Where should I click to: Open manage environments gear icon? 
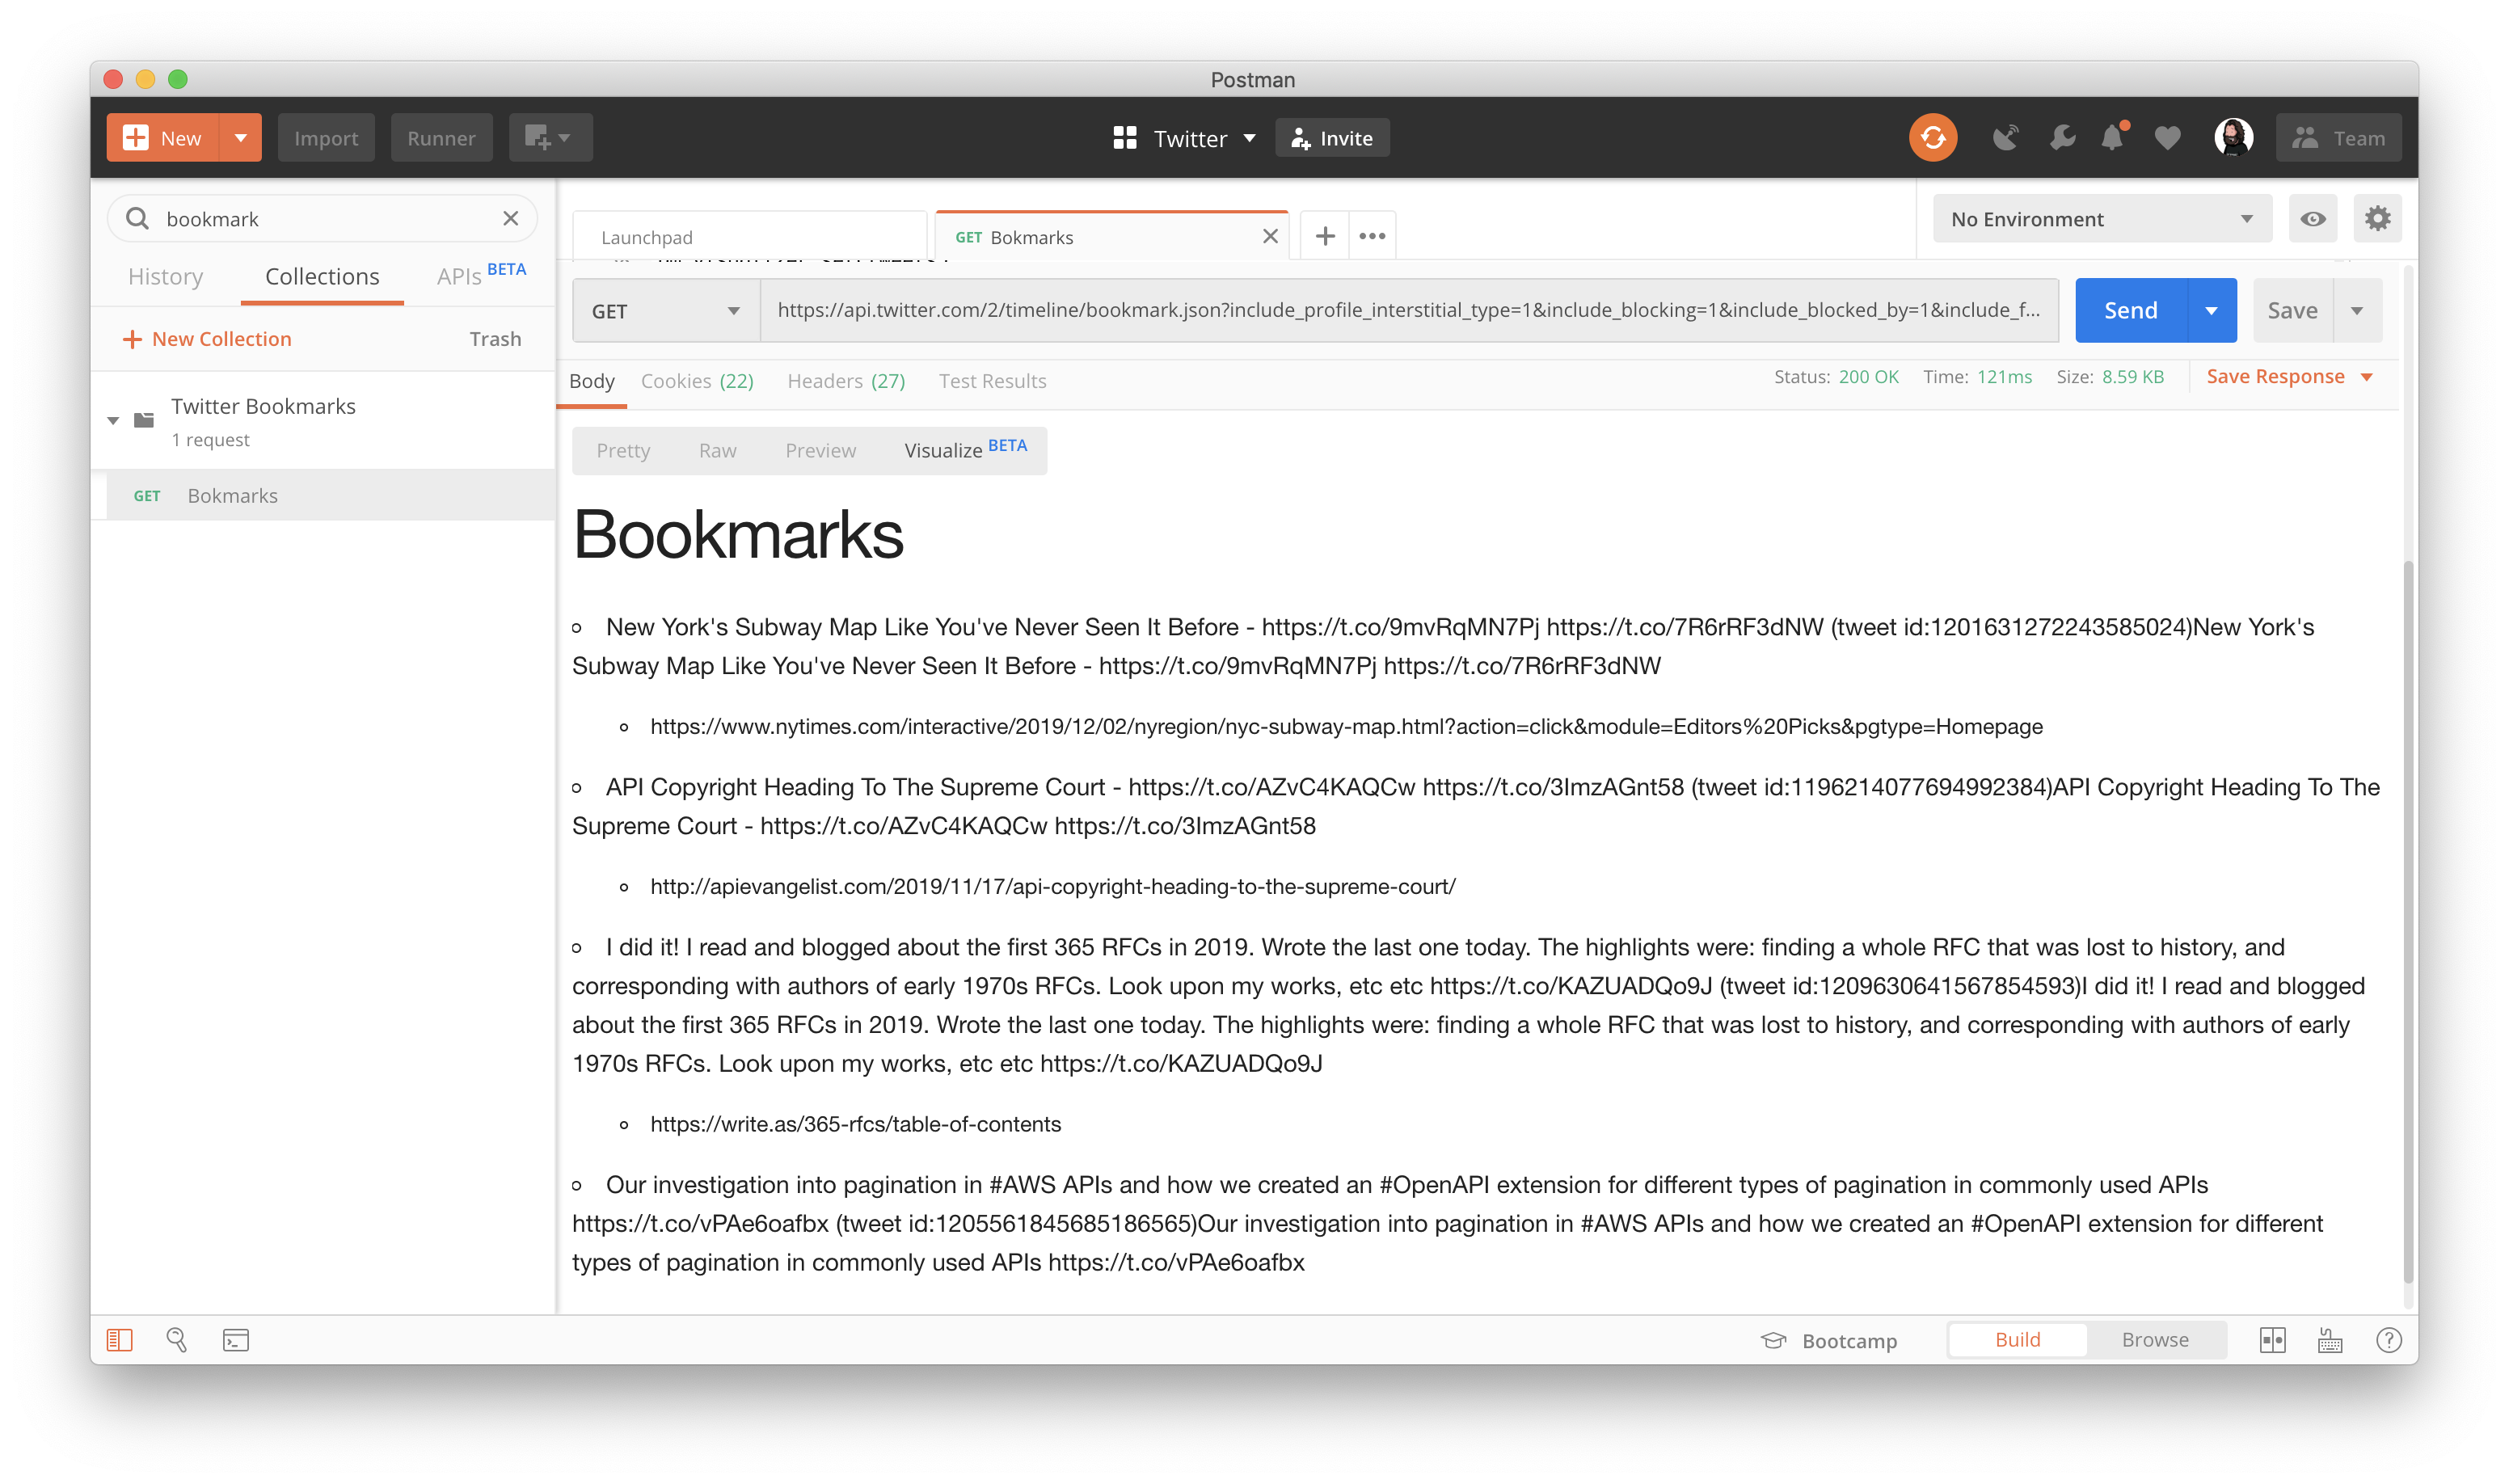(2377, 218)
